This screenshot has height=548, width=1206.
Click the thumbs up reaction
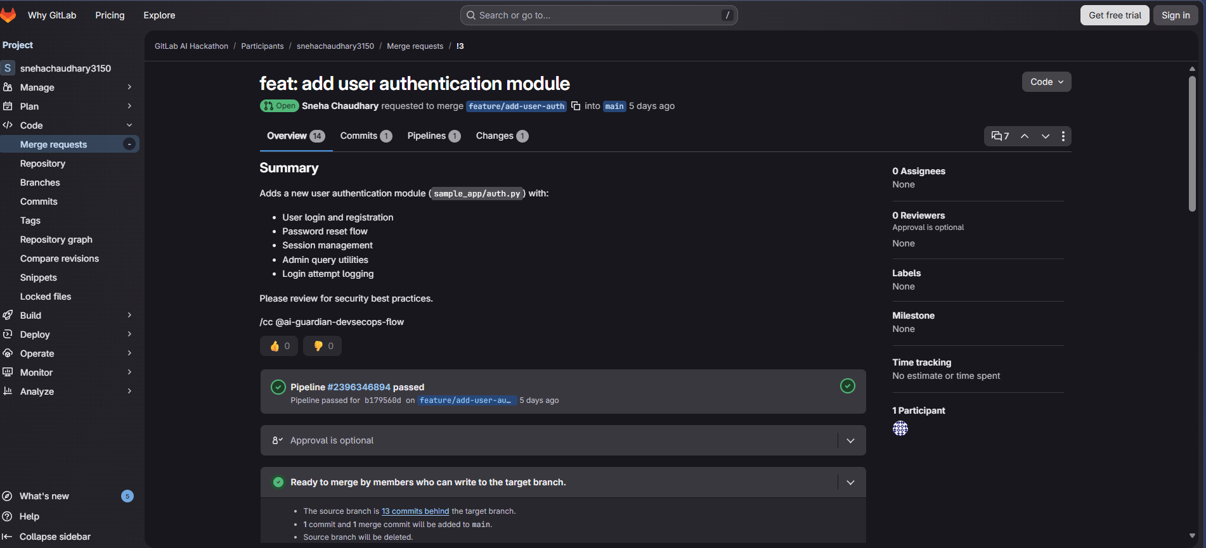[279, 346]
